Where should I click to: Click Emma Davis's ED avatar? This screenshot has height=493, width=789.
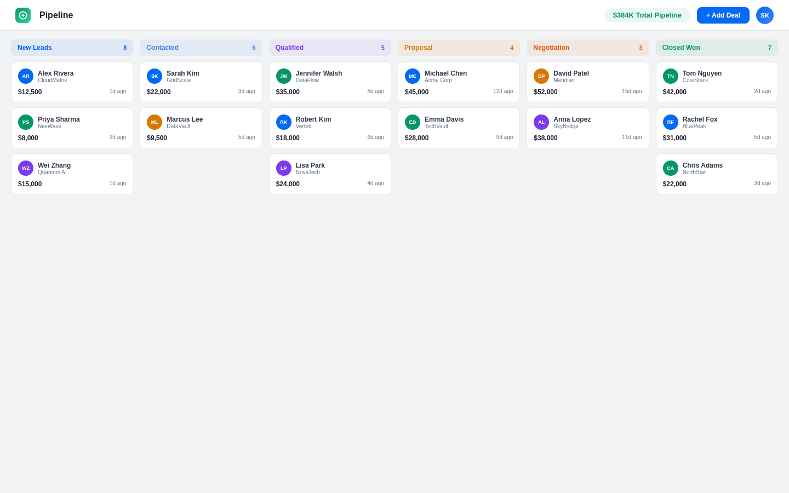click(x=413, y=122)
